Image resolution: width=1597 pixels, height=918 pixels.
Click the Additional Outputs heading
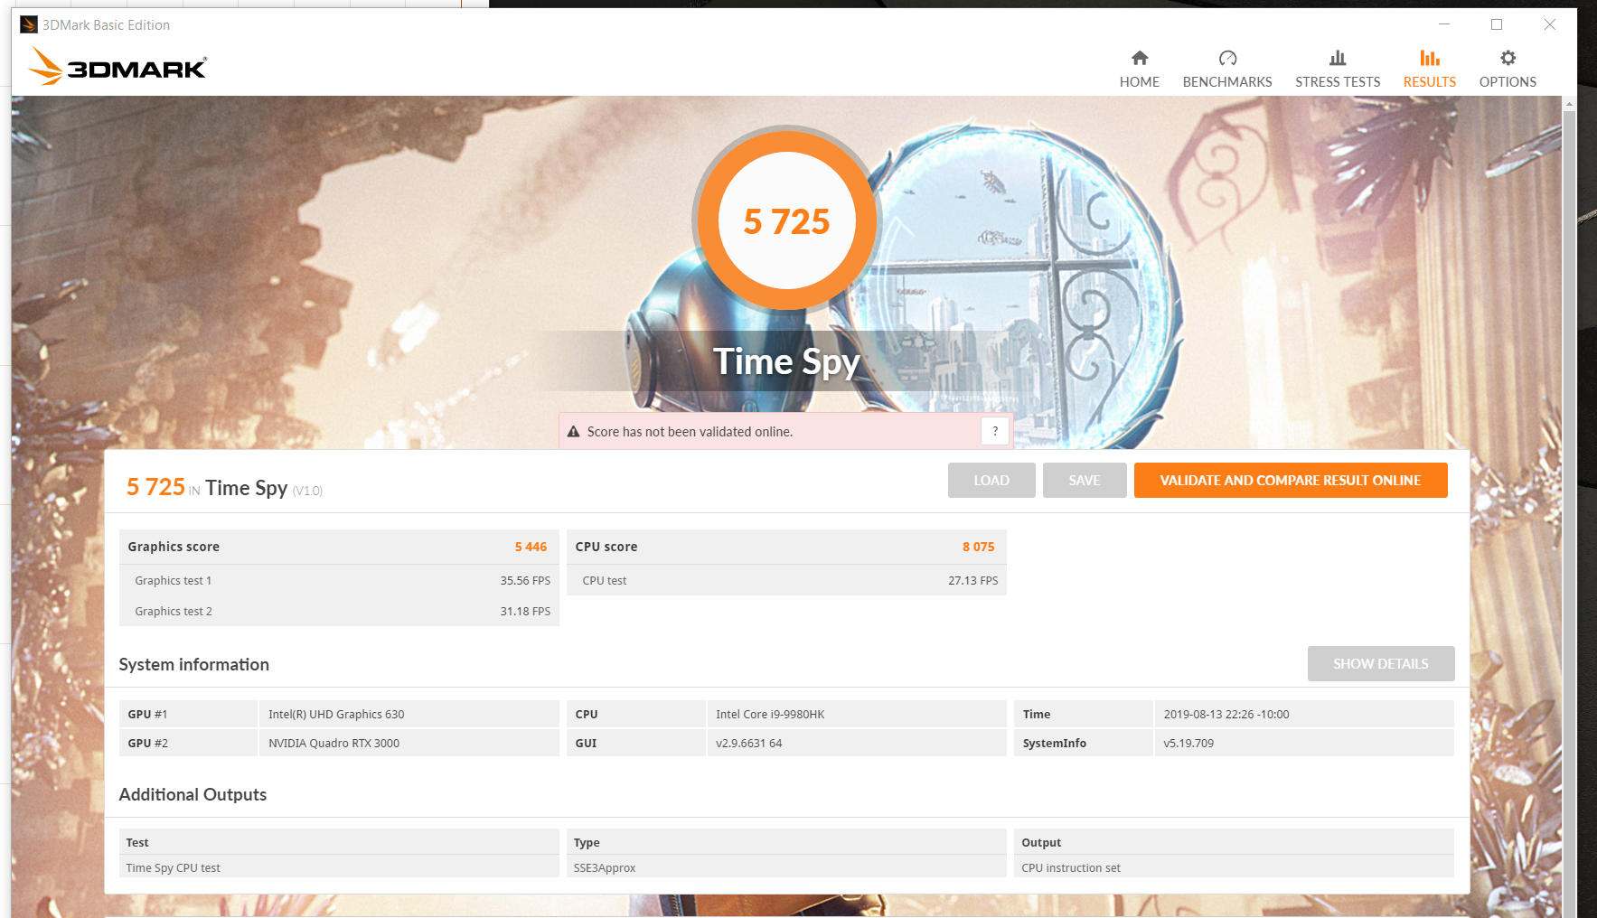193,794
